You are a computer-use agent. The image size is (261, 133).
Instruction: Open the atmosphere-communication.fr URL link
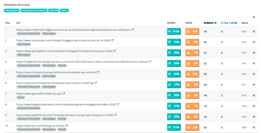pos(64,51)
